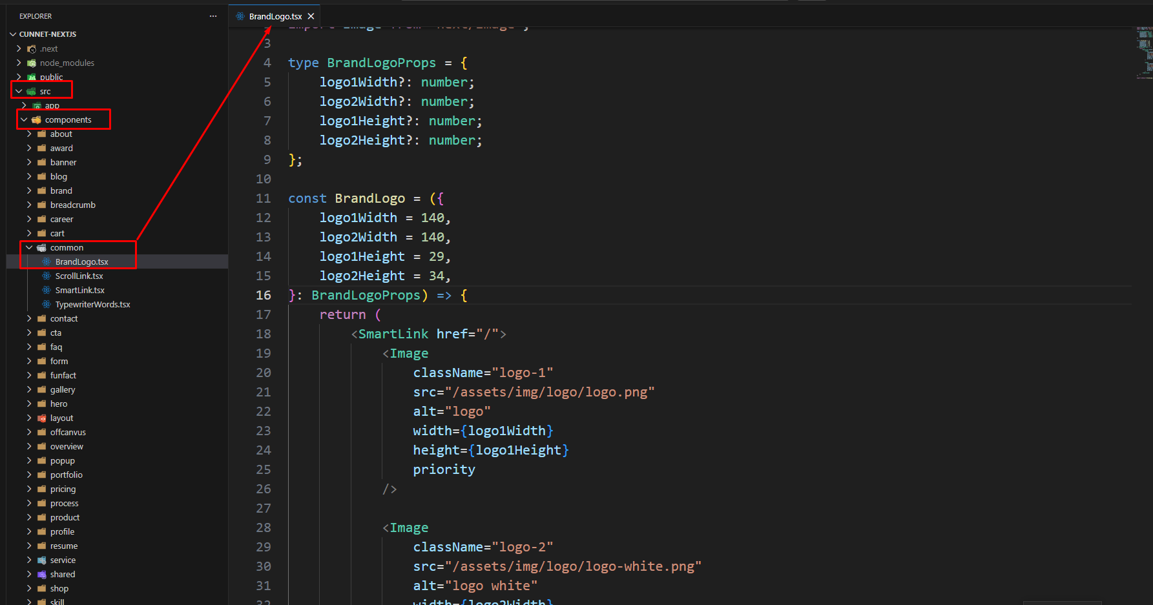This screenshot has width=1153, height=605.
Task: Open BrandLogo.tsx in the file tree
Action: (x=81, y=261)
